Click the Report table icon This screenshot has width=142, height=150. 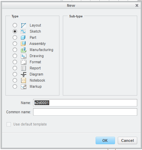(24, 68)
